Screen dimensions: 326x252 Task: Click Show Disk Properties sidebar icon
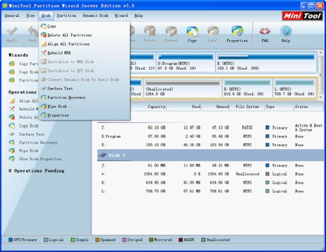click(12, 159)
